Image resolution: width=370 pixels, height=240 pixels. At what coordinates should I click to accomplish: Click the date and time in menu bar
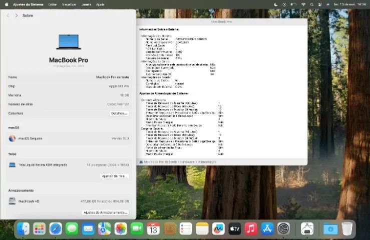pyautogui.click(x=349, y=4)
